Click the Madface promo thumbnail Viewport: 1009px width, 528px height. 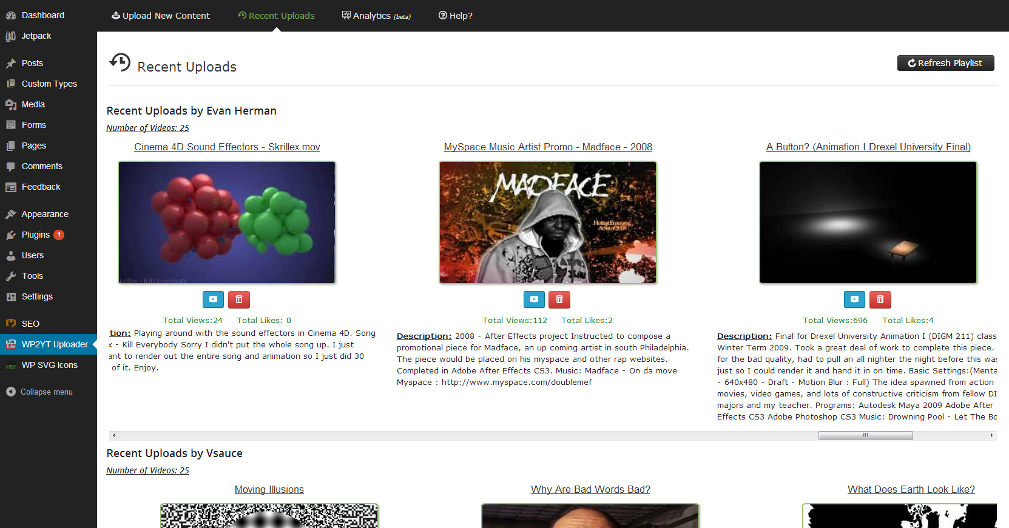point(548,222)
